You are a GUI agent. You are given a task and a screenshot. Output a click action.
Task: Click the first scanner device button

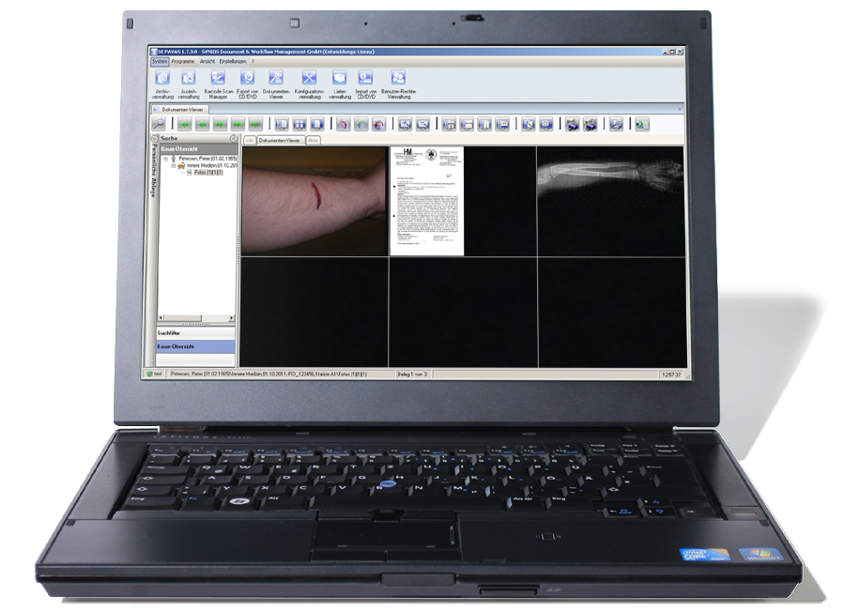(x=573, y=125)
